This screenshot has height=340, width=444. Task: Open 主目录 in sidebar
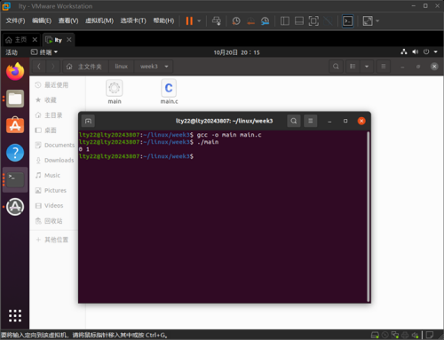pos(53,115)
